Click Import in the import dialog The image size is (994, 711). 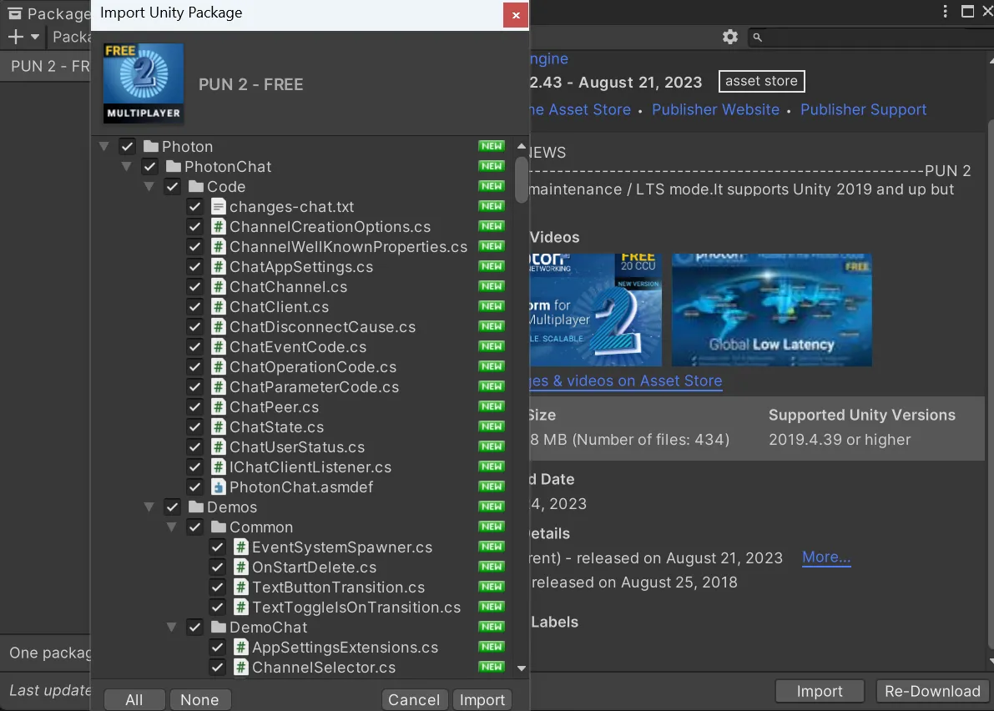pyautogui.click(x=482, y=699)
